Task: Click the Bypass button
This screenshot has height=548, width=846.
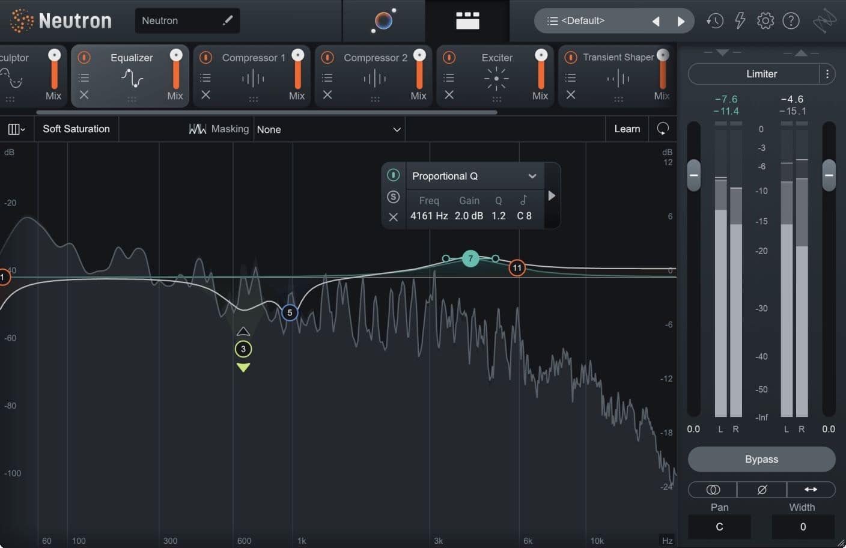Action: pyautogui.click(x=761, y=459)
